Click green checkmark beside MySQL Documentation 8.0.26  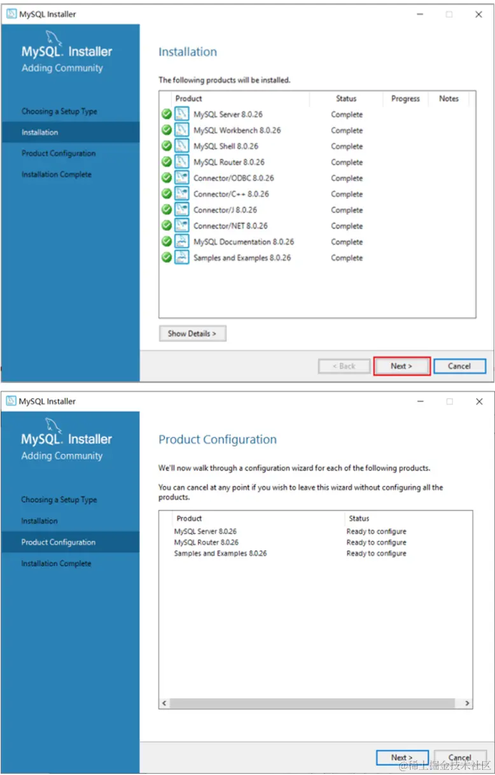click(x=167, y=242)
